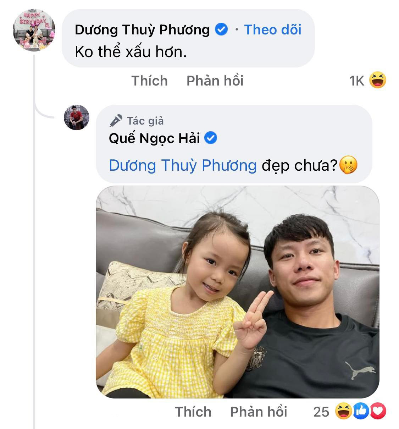This screenshot has height=429, width=399.
Task: Open Dương Thuỳ Phương's profile picture
Action: pos(34,30)
